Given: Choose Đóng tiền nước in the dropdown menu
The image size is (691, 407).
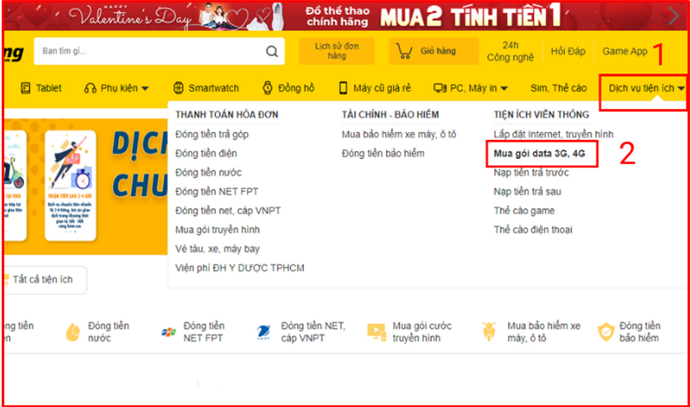Looking at the screenshot, I should pyautogui.click(x=208, y=173).
